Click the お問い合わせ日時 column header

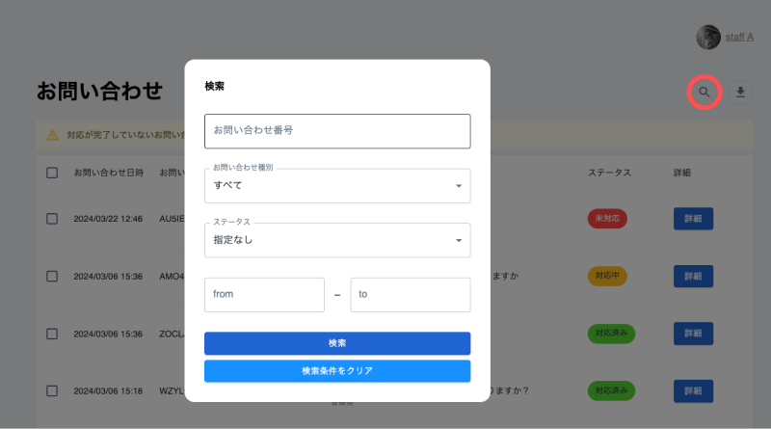pyautogui.click(x=109, y=173)
